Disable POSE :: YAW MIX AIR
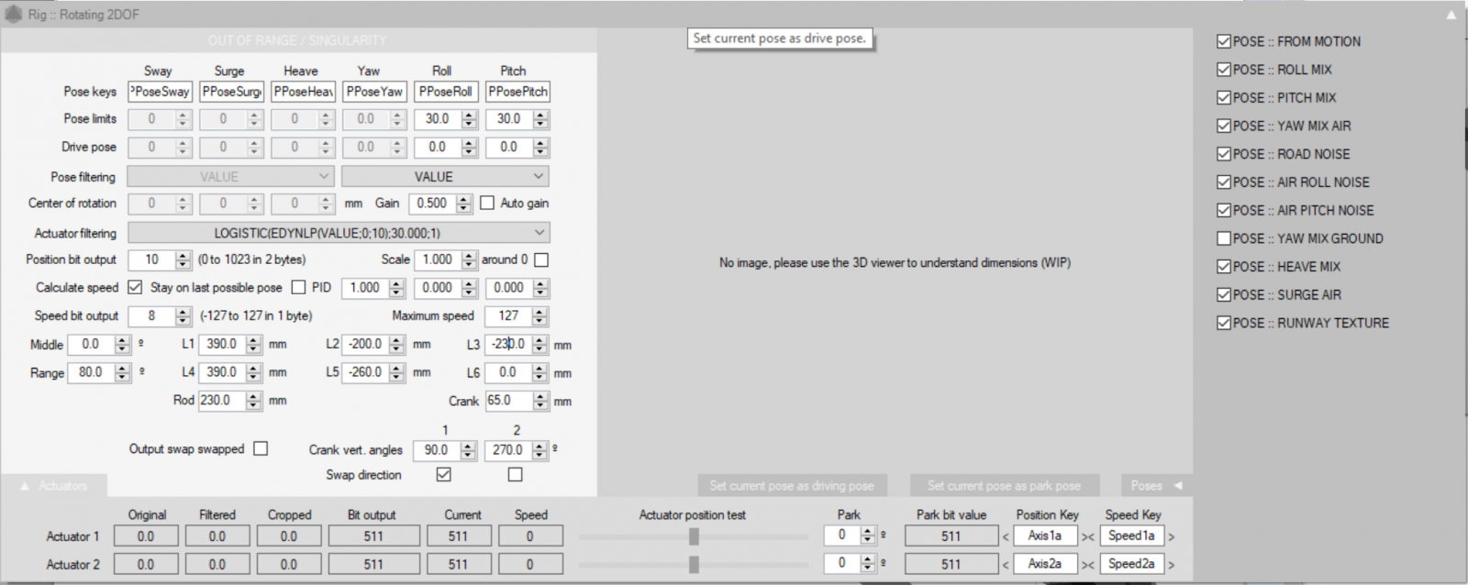Screen dimensions: 1468x585 pos(1223,126)
